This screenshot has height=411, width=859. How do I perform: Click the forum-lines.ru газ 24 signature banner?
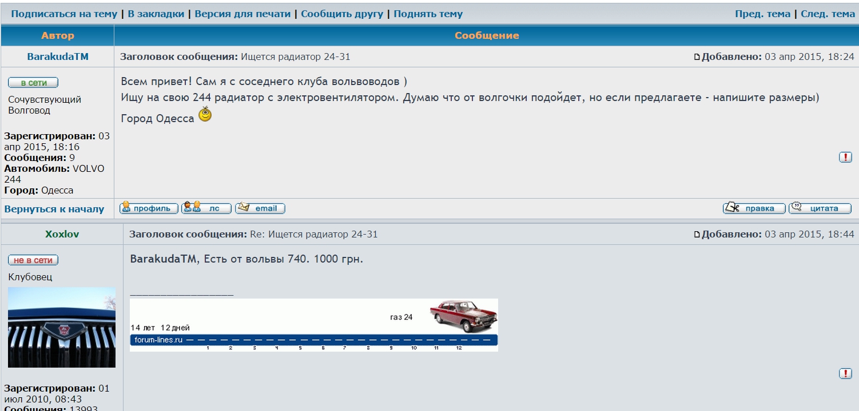point(313,325)
